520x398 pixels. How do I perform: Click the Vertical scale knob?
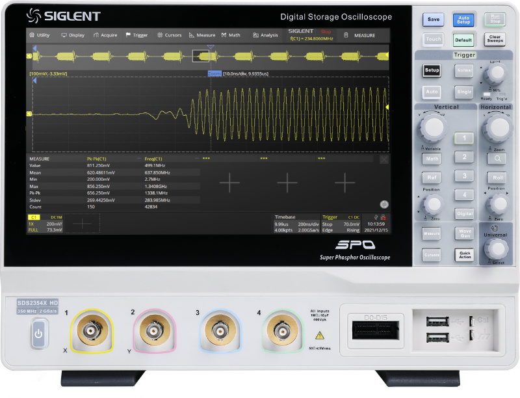coord(433,127)
